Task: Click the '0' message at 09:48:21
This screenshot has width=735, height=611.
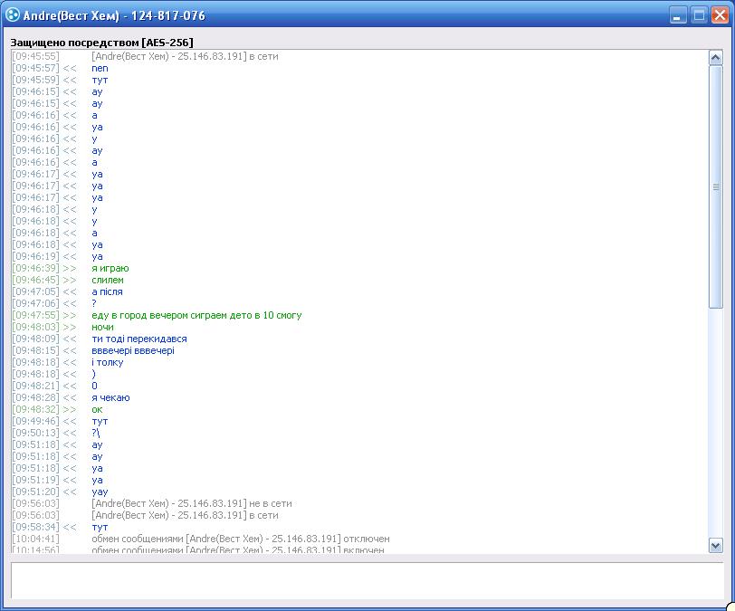Action: click(94, 386)
